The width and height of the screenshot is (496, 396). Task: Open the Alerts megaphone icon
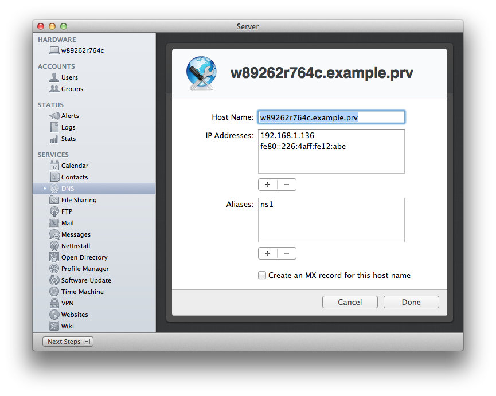pos(54,116)
